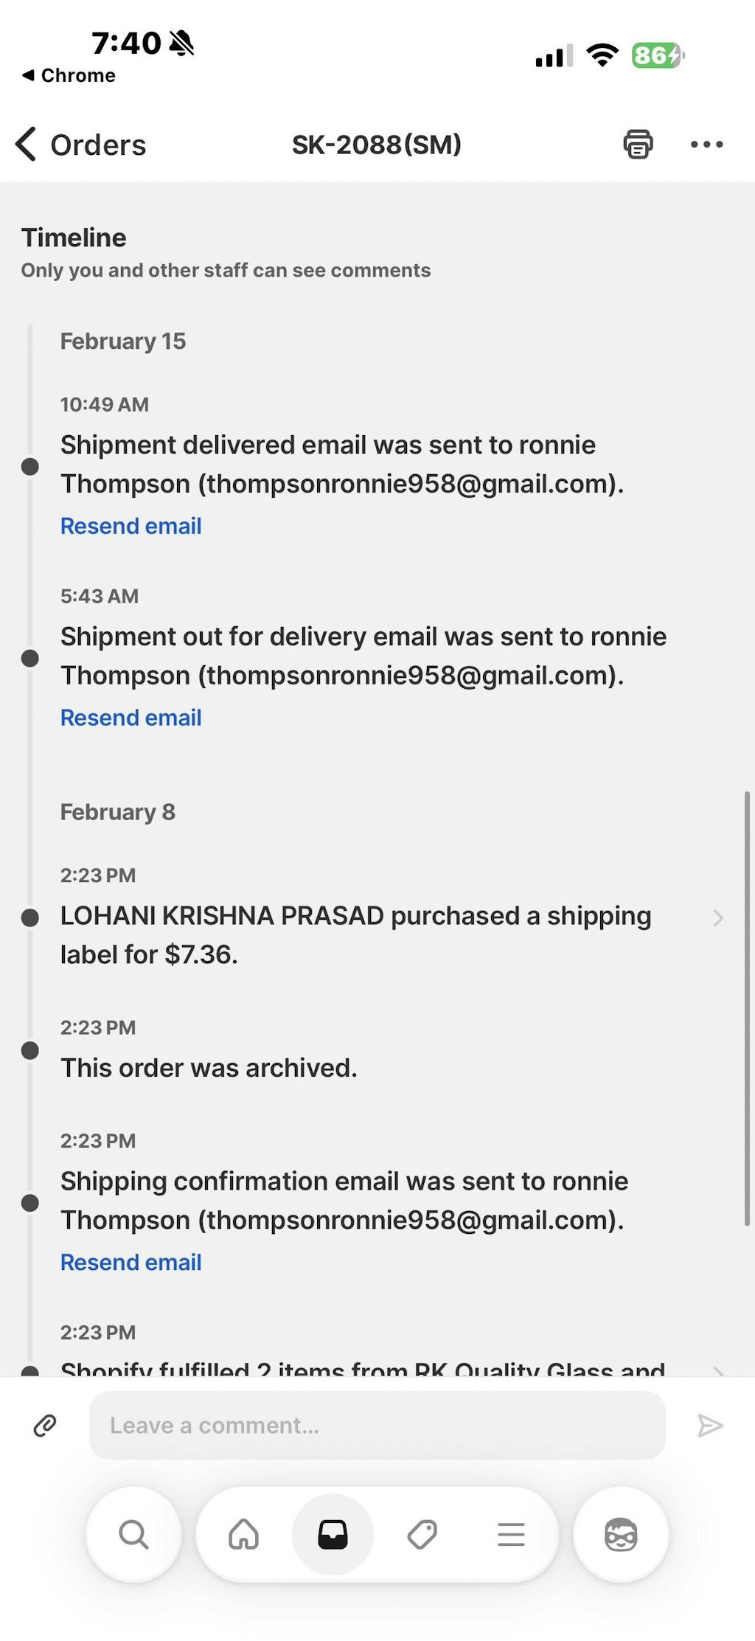Resend the out for delivery email
Viewport: 755px width, 1641px height.
tap(131, 718)
